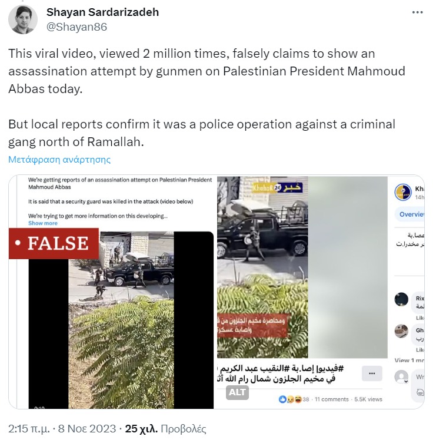Click the Khabar 24 page logo
436x443 pixels.
pos(402,192)
